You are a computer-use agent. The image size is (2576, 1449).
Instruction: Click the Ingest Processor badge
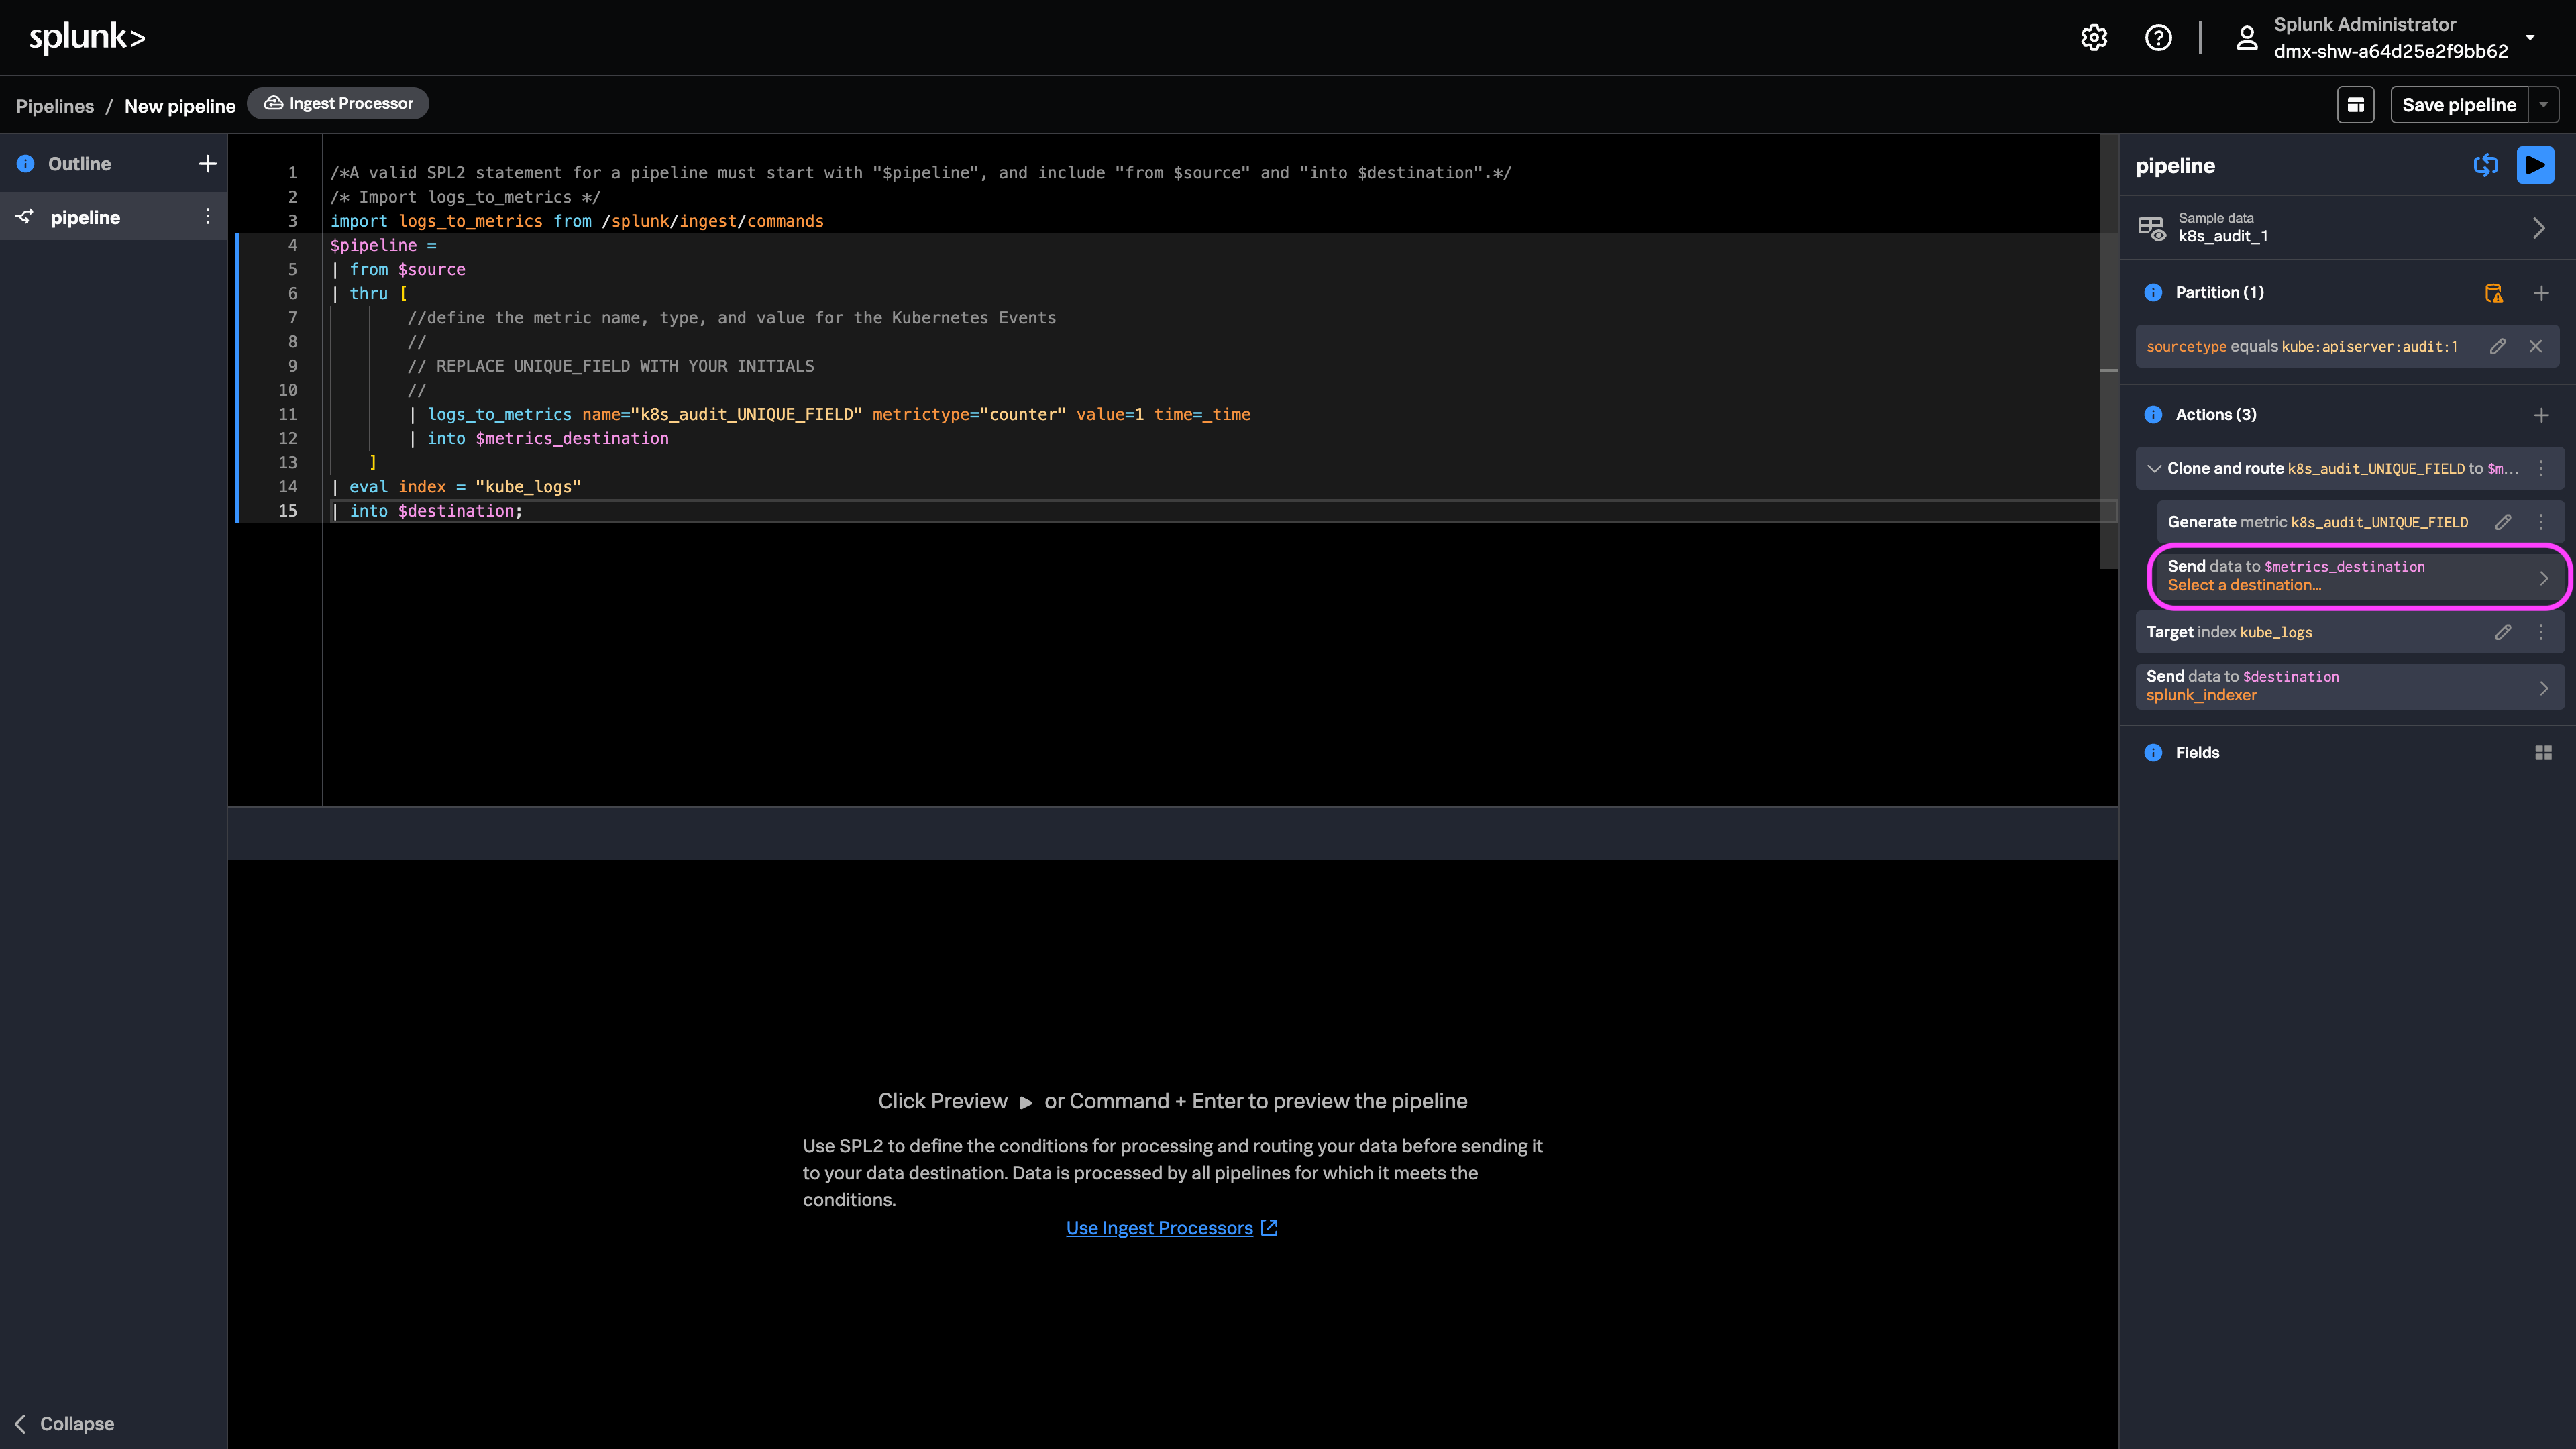[338, 103]
